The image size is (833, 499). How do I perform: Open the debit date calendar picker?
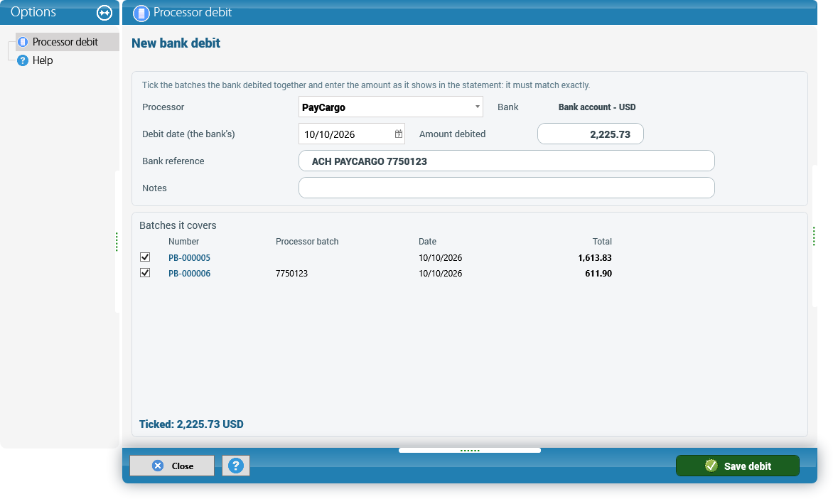tap(399, 134)
